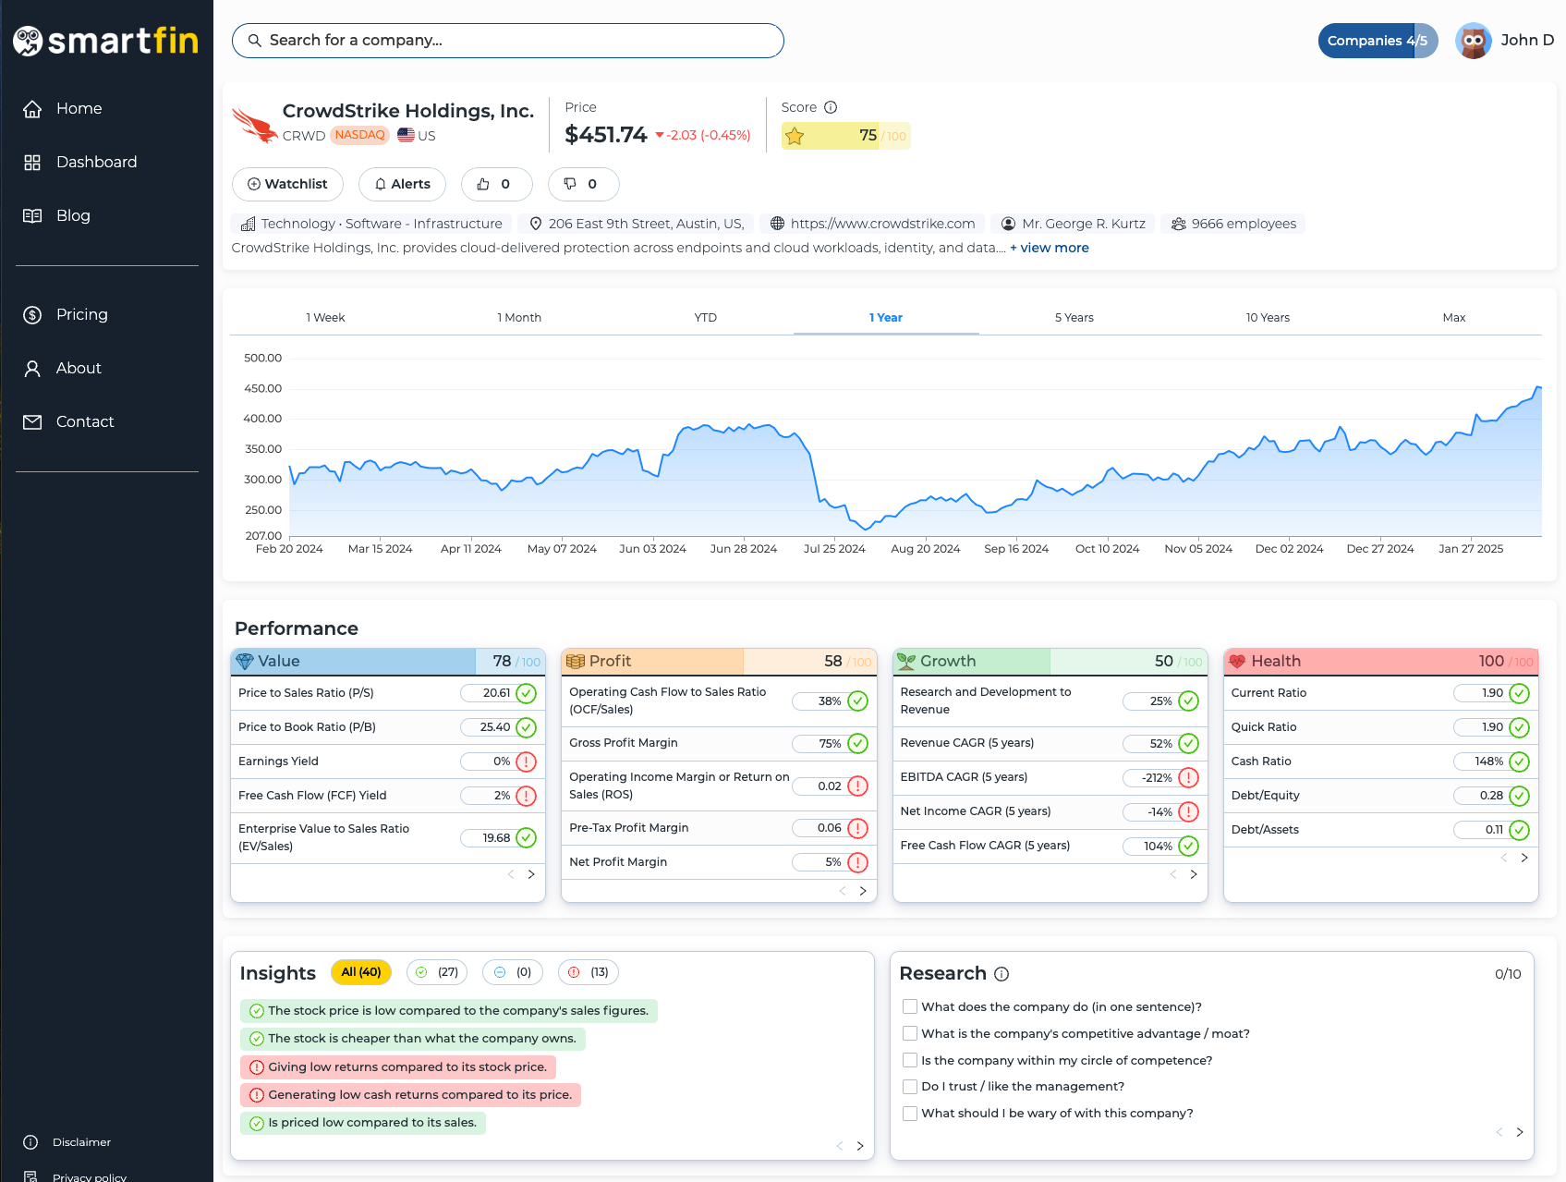Open the Home page from the sidebar
Viewport: 1566px width, 1182px height.
pos(63,109)
